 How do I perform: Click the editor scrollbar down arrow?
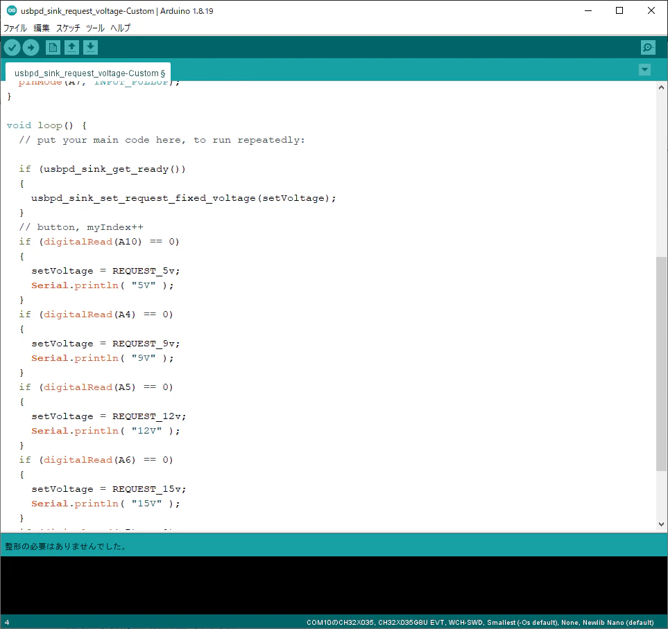pos(661,524)
